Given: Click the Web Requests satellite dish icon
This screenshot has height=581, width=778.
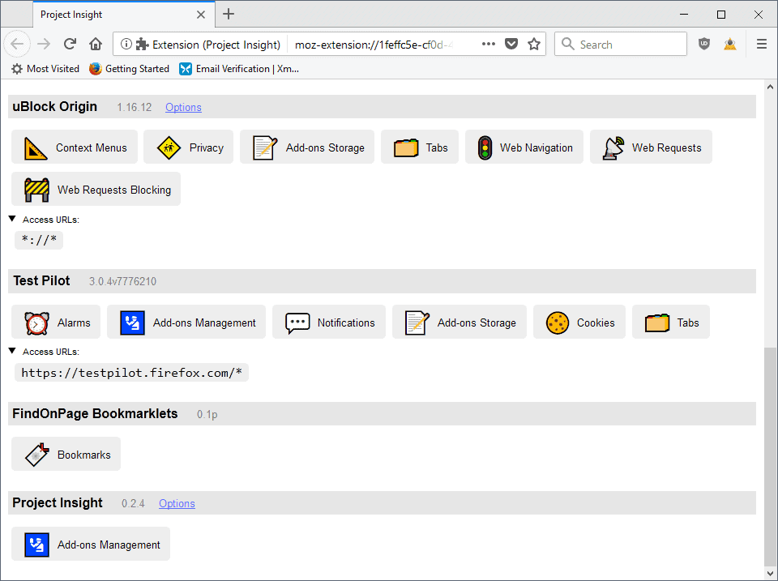Looking at the screenshot, I should 613,147.
